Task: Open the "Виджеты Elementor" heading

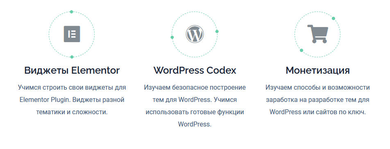Action: 72,70
